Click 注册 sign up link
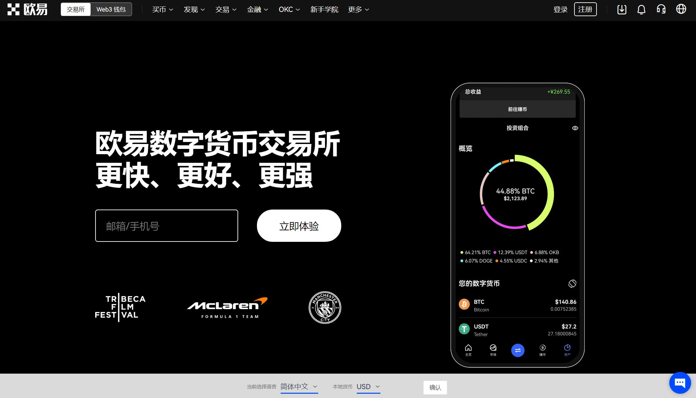 [586, 9]
